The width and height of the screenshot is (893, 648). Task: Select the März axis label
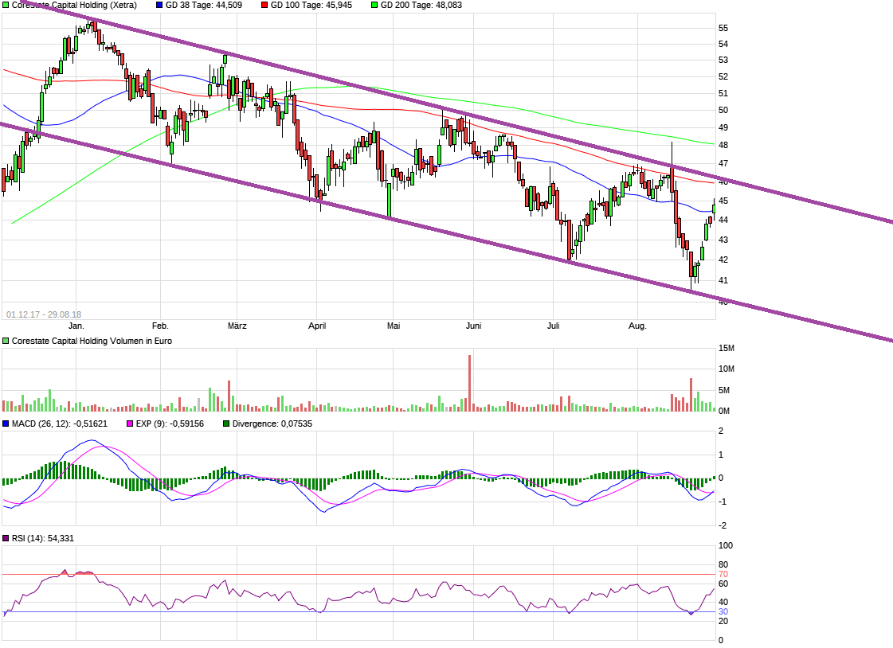coord(236,326)
